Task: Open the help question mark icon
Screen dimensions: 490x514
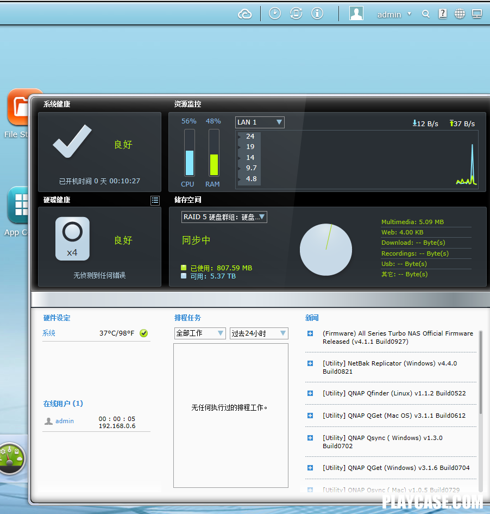Action: tap(443, 14)
